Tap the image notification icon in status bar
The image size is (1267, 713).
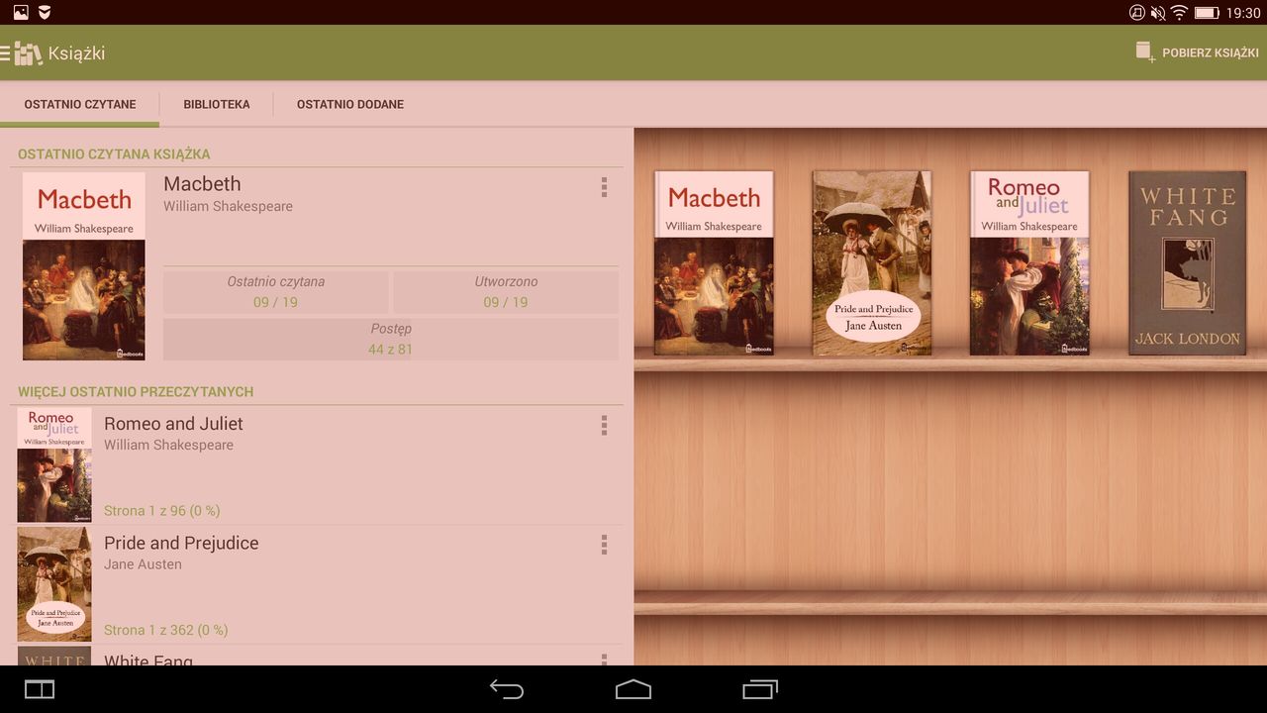pyautogui.click(x=21, y=13)
